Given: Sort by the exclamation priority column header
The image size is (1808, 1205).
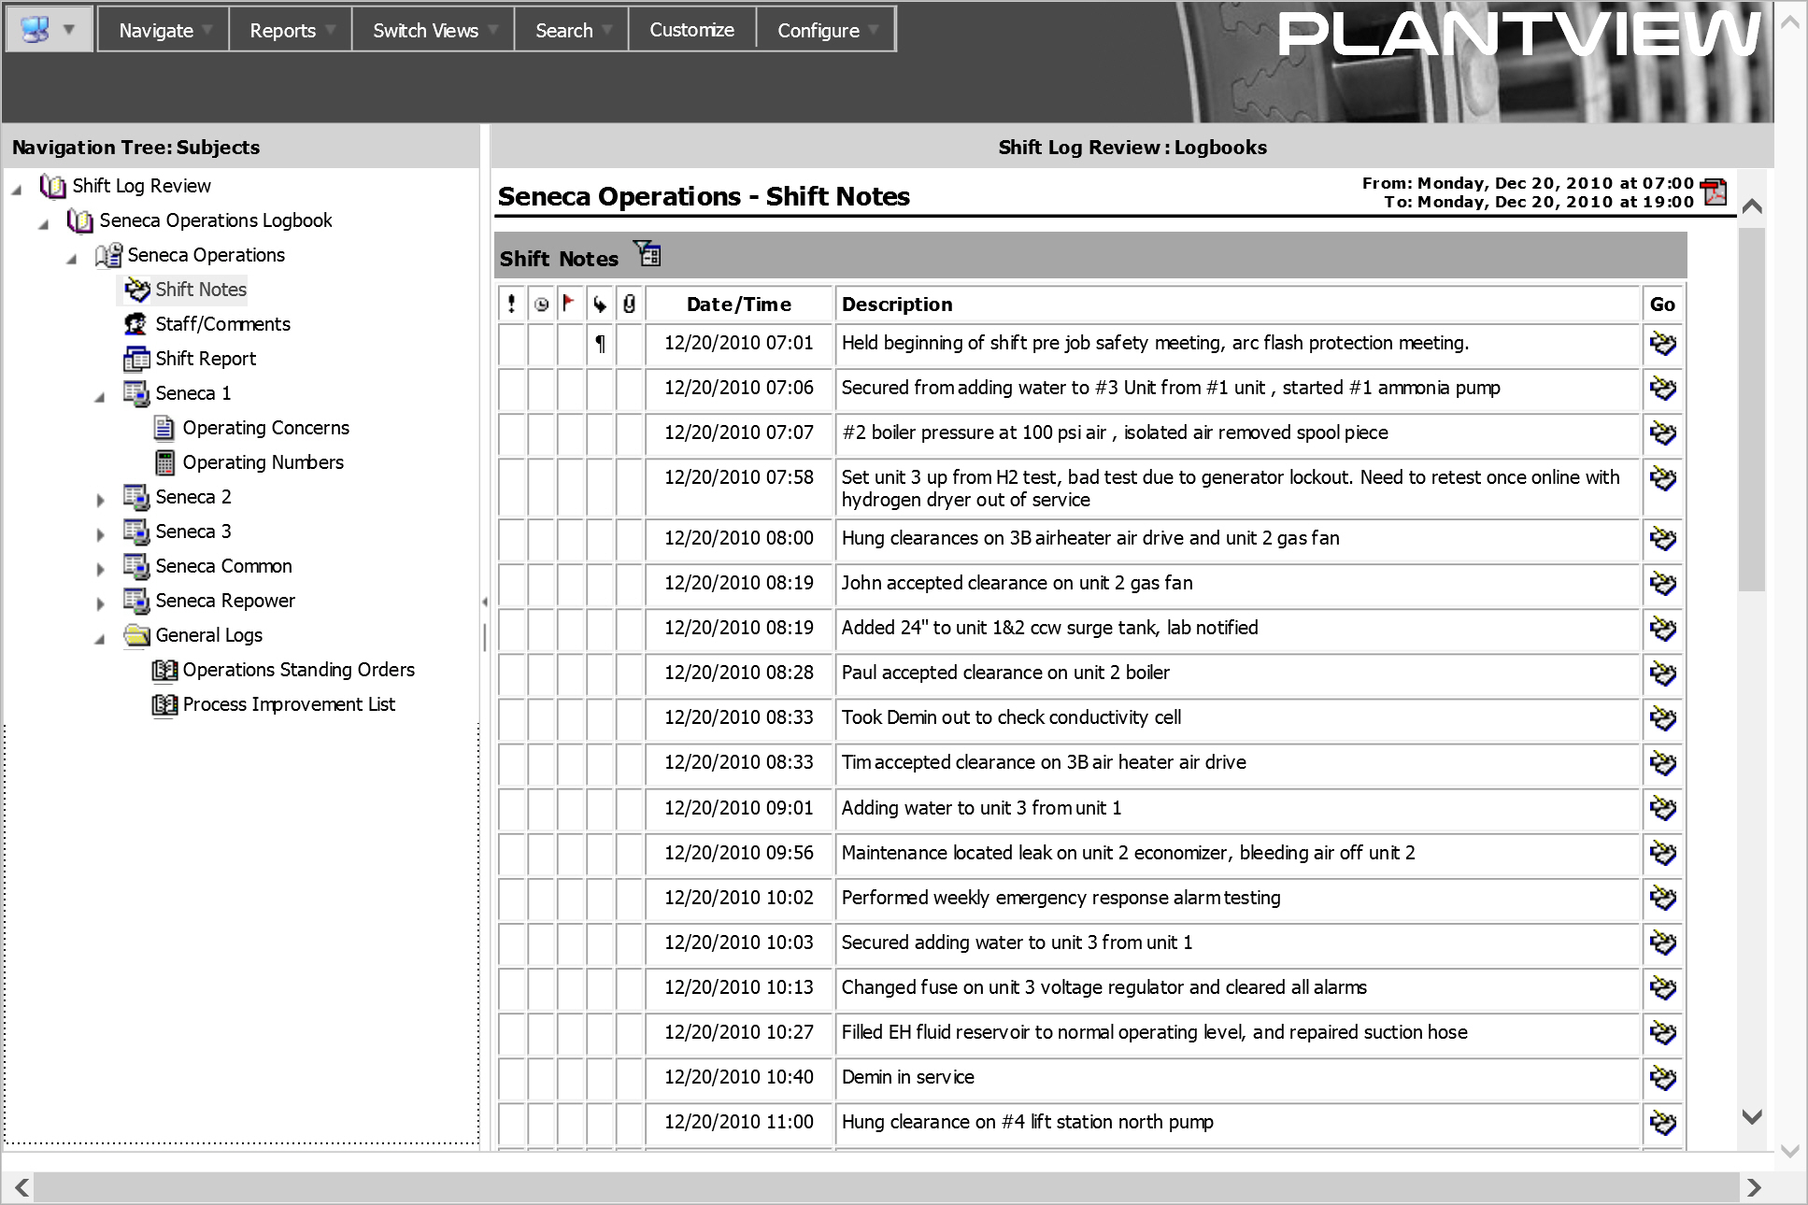Looking at the screenshot, I should (x=511, y=304).
